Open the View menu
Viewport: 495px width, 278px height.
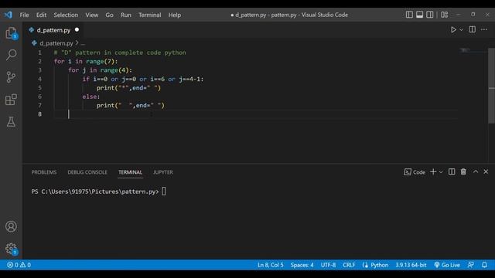tap(91, 15)
